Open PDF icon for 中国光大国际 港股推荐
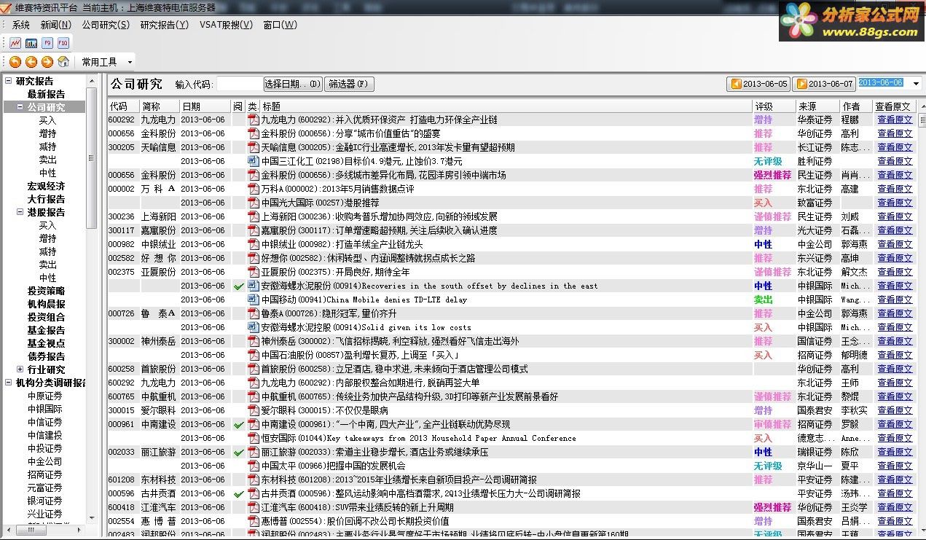Viewport: 926px width, 540px height. [x=254, y=203]
